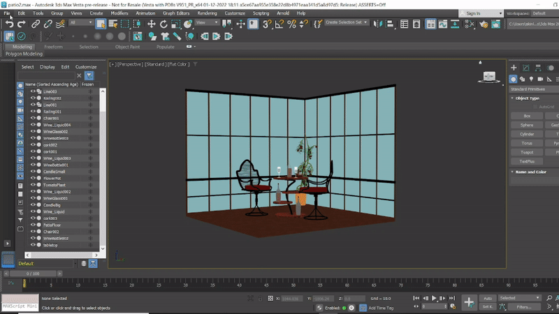The image size is (559, 314).
Task: Click the Teapot primitive button
Action: (527, 152)
